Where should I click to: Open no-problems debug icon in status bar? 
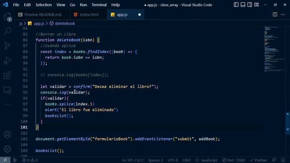pos(15,160)
